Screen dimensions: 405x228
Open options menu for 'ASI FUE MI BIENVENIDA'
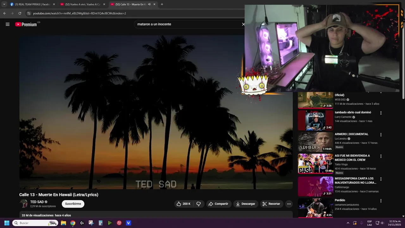[381, 156]
